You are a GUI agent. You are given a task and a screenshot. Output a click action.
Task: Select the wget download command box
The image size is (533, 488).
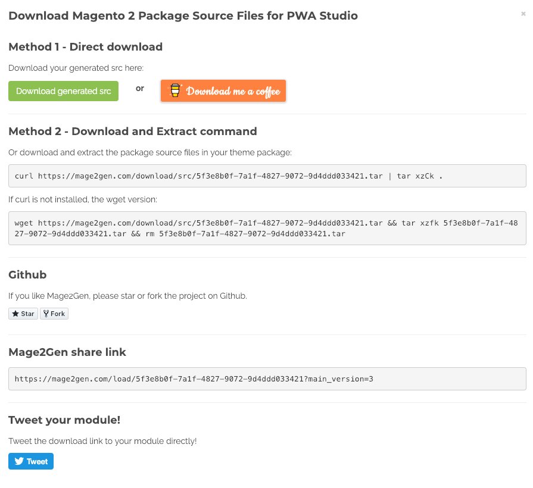coord(267,228)
